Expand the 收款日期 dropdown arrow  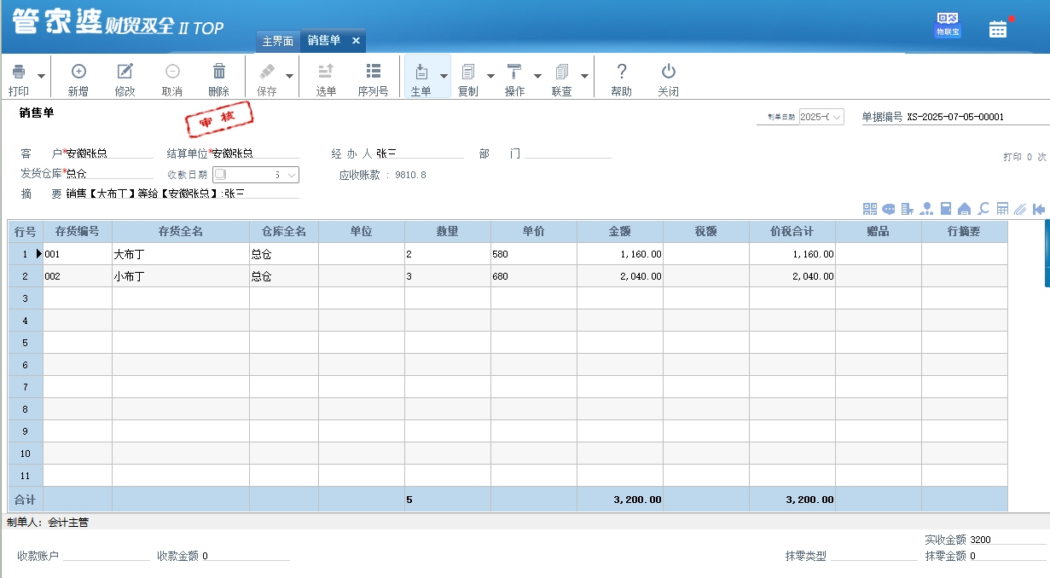pyautogui.click(x=292, y=175)
